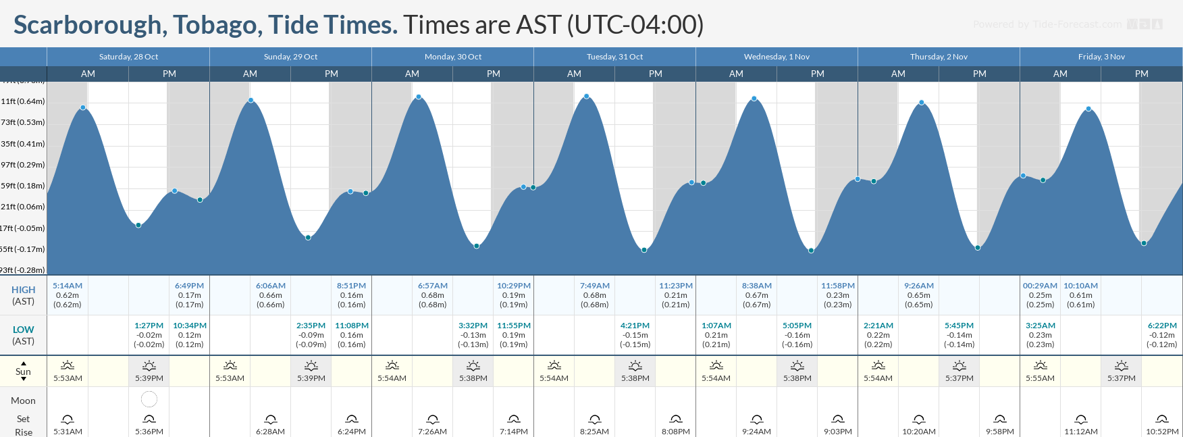The width and height of the screenshot is (1183, 437).
Task: Click the 6:57AM 0.68m high tide cell
Action: tap(433, 295)
